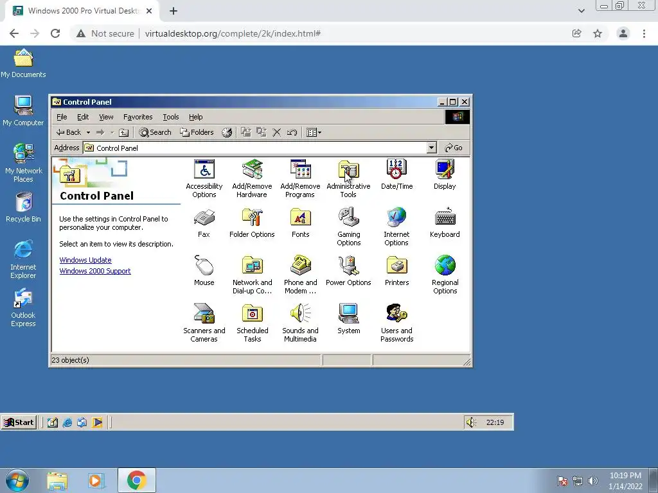The height and width of the screenshot is (493, 658).
Task: Open the System applet icon
Action: 349,320
